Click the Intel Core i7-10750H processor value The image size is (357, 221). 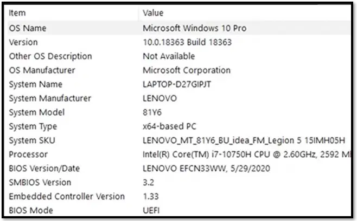click(x=246, y=155)
